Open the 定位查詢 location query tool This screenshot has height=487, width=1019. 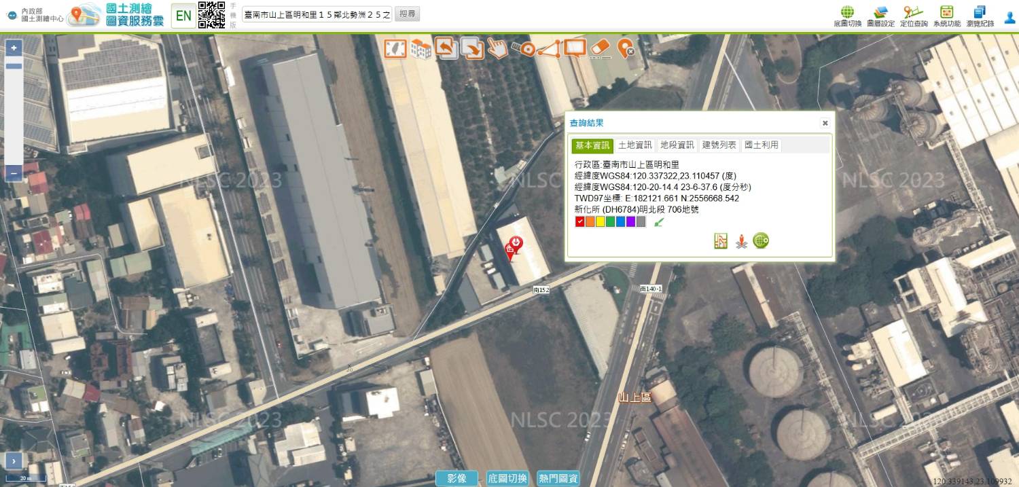tap(914, 16)
